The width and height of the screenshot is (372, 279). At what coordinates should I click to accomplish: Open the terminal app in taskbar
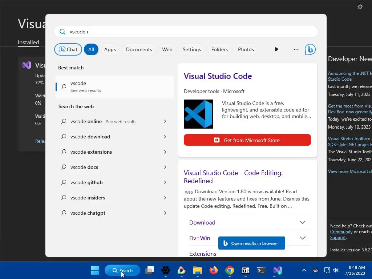(261, 270)
